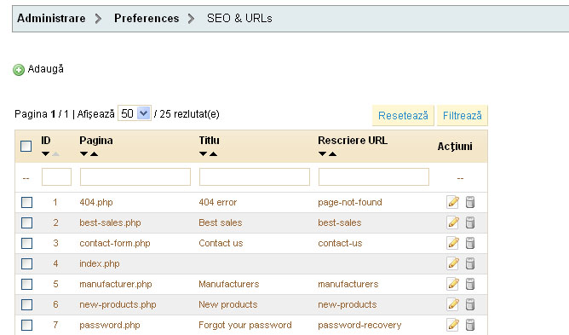This screenshot has width=569, height=335.
Task: Sort ID column ascending arrow
Action: click(x=55, y=154)
